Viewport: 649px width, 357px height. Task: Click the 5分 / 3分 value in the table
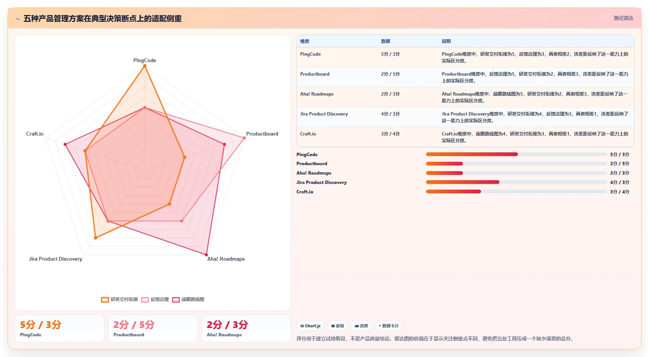[390, 54]
